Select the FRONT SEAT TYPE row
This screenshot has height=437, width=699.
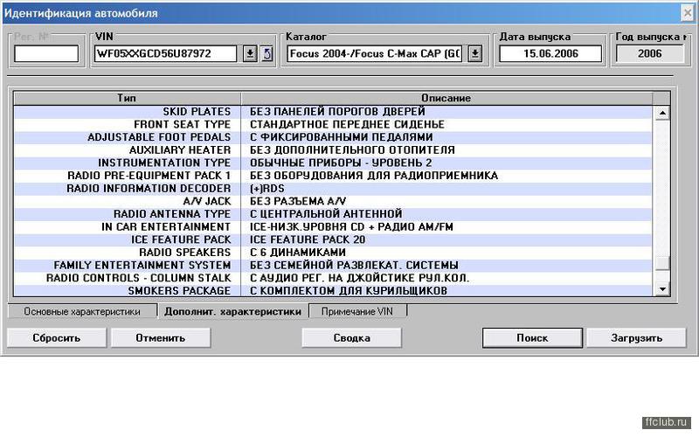pyautogui.click(x=333, y=124)
